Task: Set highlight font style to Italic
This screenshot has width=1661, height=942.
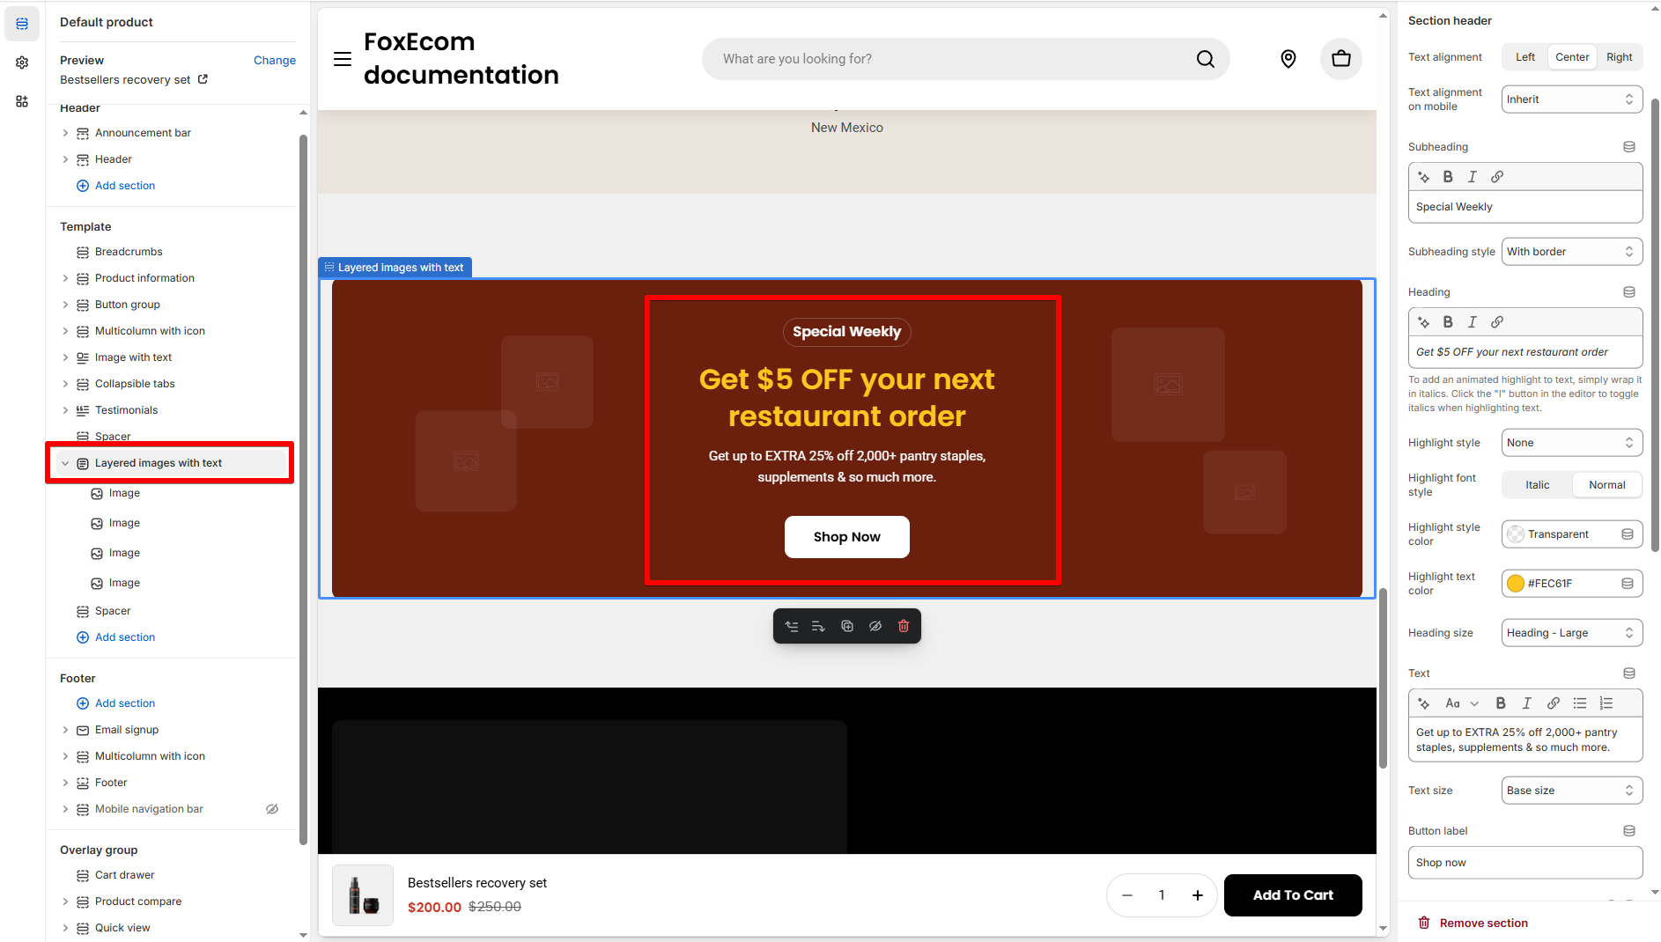Action: (1538, 485)
